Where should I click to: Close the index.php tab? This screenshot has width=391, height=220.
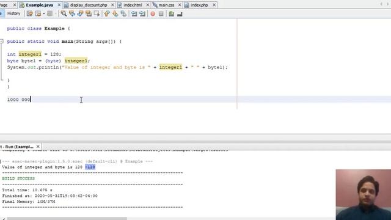(214, 5)
